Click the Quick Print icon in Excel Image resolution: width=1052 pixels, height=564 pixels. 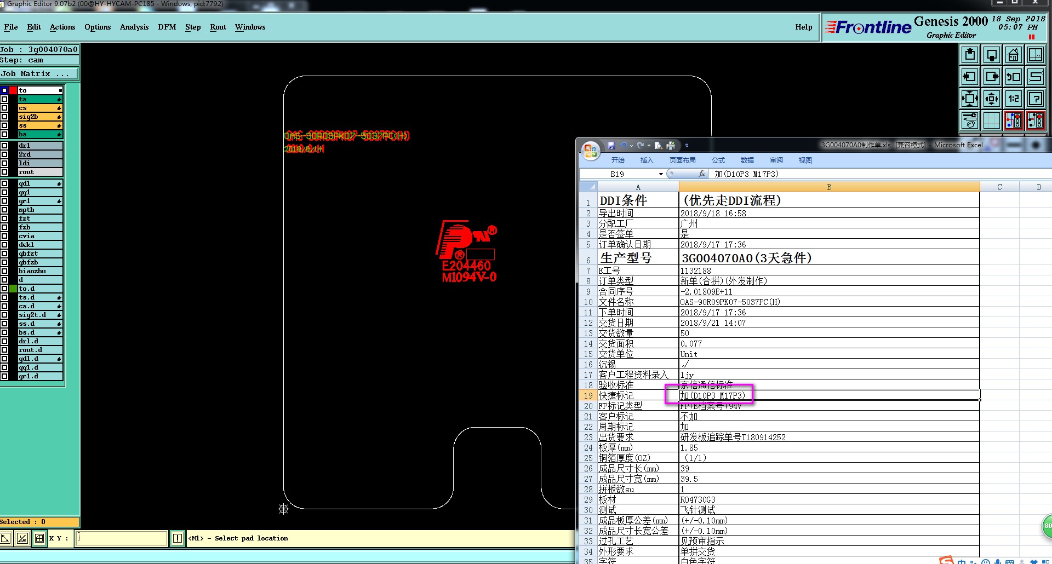click(x=670, y=146)
